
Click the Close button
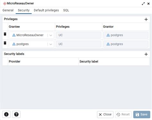click(x=105, y=115)
